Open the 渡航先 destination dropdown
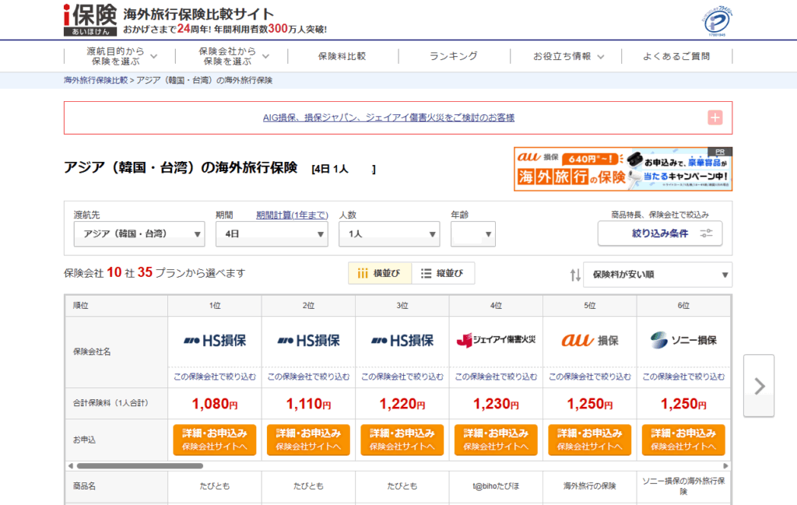The width and height of the screenshot is (797, 505). tap(139, 233)
